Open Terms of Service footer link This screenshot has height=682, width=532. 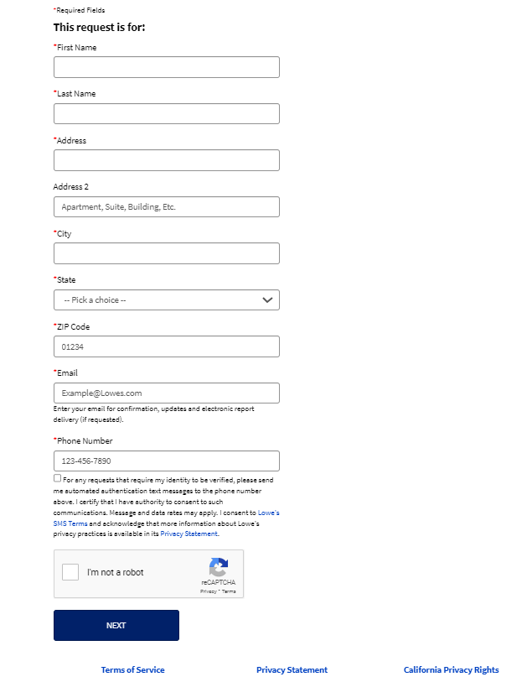pos(133,669)
